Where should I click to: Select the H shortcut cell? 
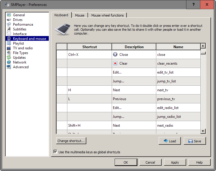(90, 90)
